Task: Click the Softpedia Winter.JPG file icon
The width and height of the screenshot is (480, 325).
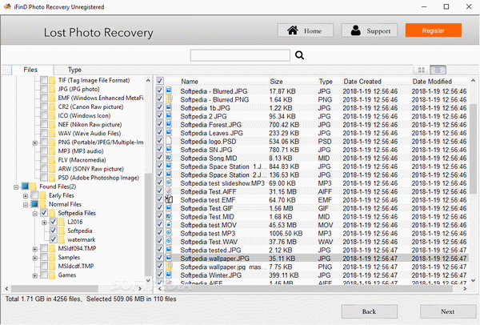Action: click(169, 275)
